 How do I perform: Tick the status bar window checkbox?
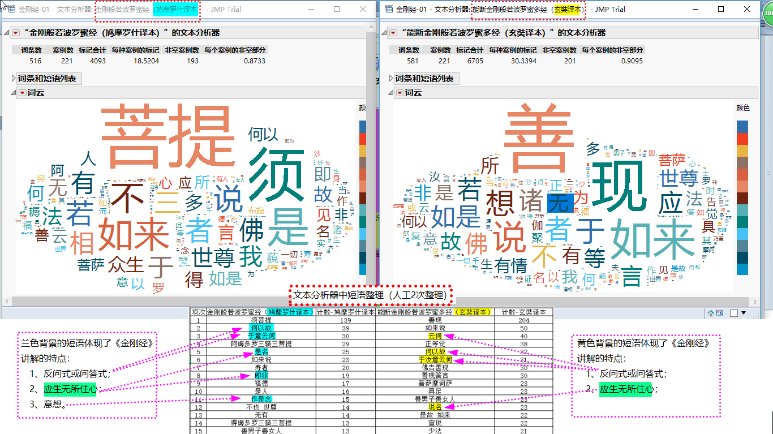(x=734, y=313)
